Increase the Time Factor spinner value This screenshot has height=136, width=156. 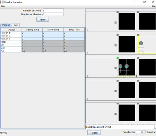pos(144,131)
